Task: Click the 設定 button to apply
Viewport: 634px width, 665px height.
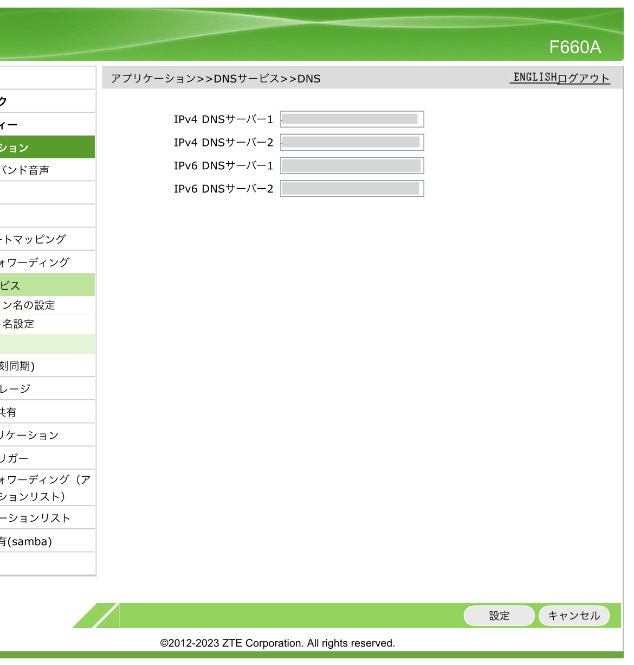Action: [x=499, y=616]
